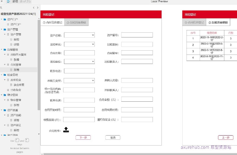This screenshot has height=155, width=237.
Task: Click the 物业管理 folder icon
Action: 5,95
